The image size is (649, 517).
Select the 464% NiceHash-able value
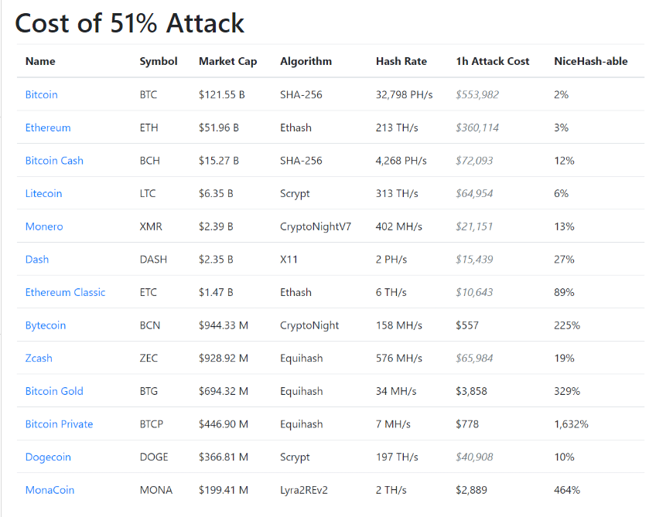tap(567, 490)
